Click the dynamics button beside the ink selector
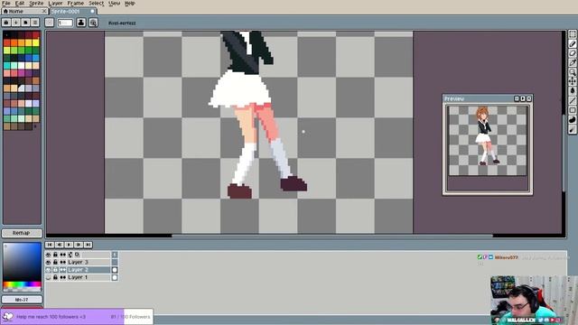The width and height of the screenshot is (578, 325). 93,23
